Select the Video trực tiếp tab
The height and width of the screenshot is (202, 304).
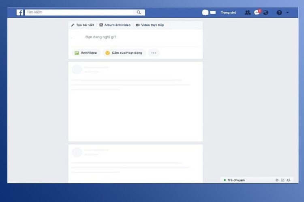coord(150,25)
